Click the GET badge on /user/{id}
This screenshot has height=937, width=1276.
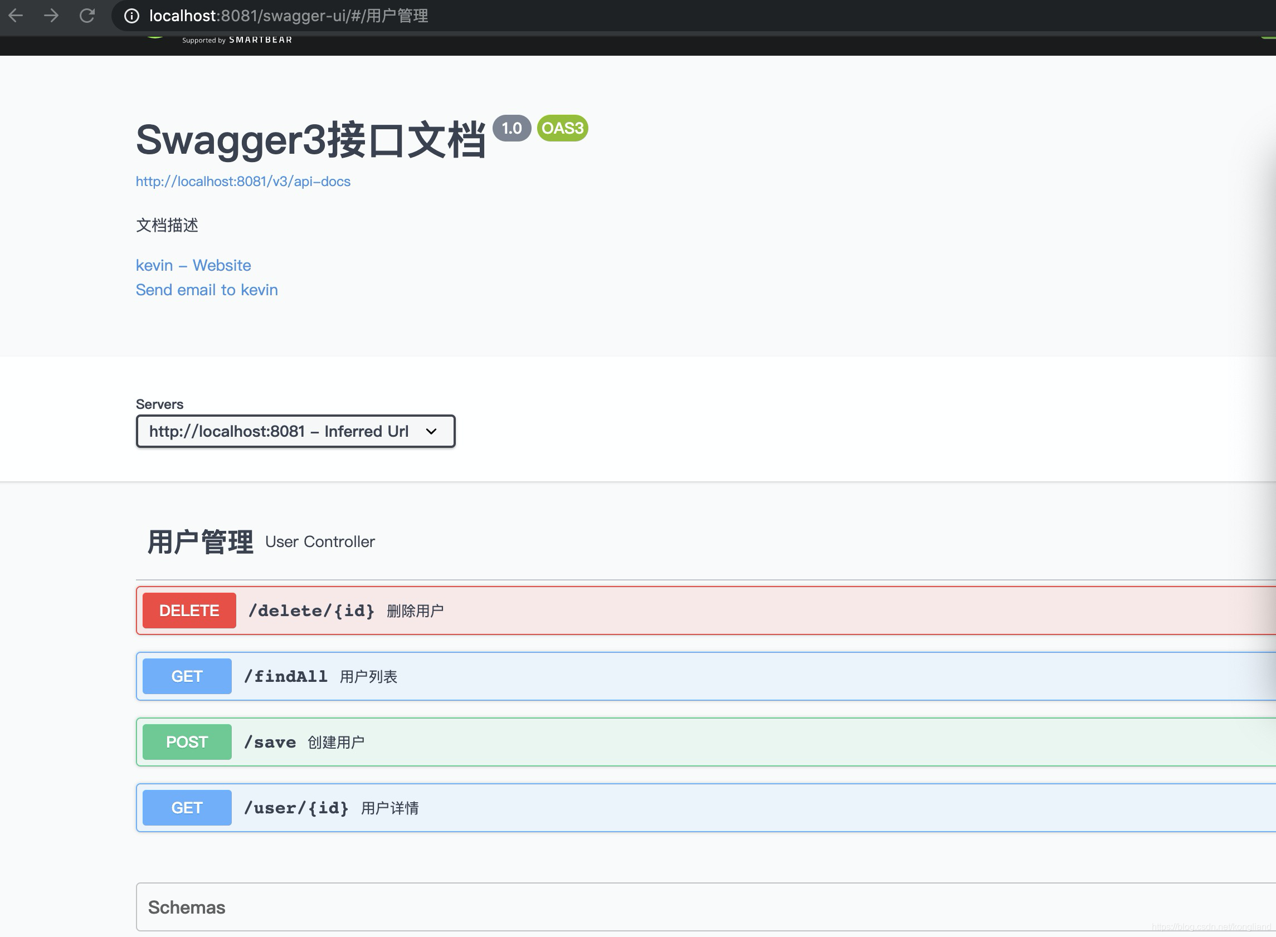point(187,808)
